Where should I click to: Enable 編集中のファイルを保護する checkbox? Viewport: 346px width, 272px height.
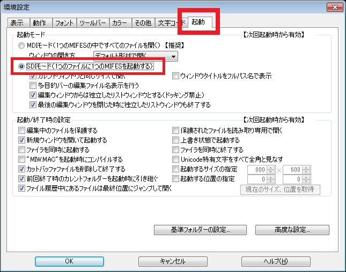coord(22,131)
